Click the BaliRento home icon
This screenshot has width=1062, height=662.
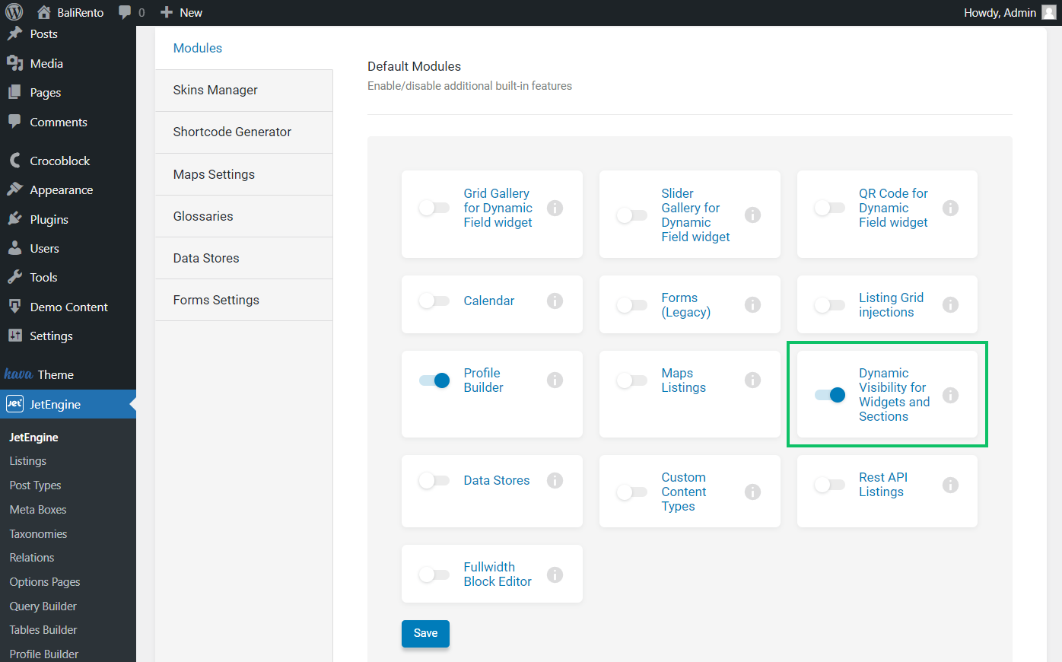(43, 12)
